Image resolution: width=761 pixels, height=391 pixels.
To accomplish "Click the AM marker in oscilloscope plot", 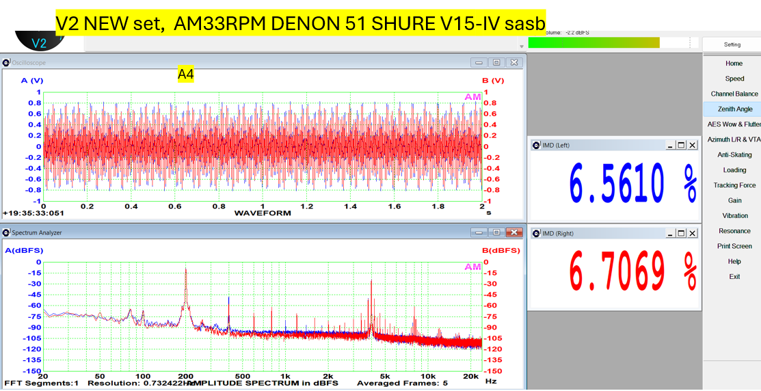I will point(472,97).
